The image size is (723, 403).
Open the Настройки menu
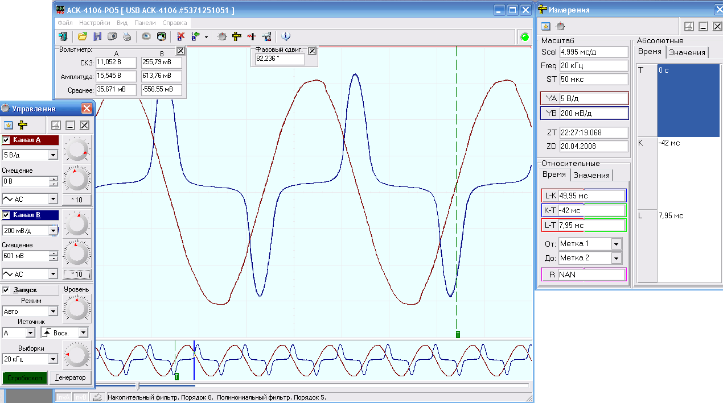tap(95, 23)
